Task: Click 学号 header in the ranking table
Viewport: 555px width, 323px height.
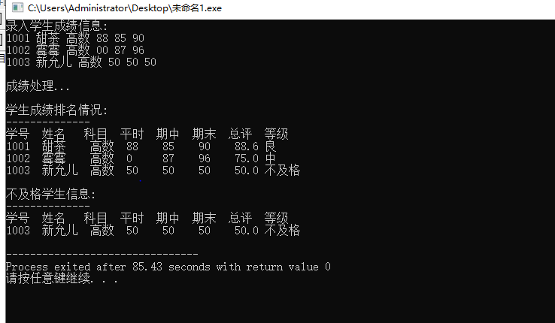Action: click(18, 134)
